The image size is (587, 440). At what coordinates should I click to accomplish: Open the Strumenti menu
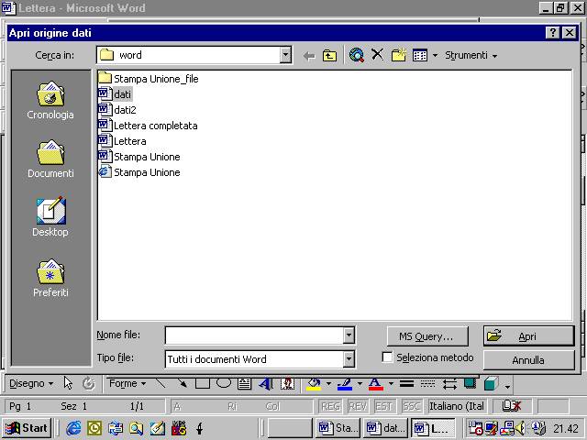(471, 55)
